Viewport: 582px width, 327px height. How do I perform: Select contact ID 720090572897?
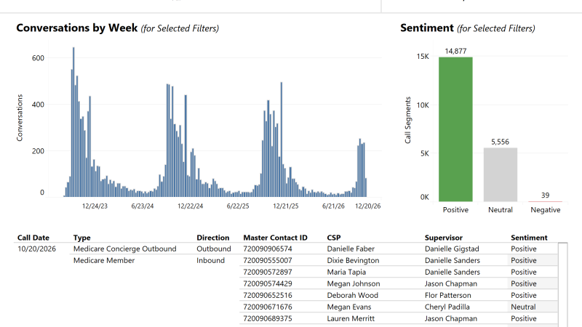point(268,272)
